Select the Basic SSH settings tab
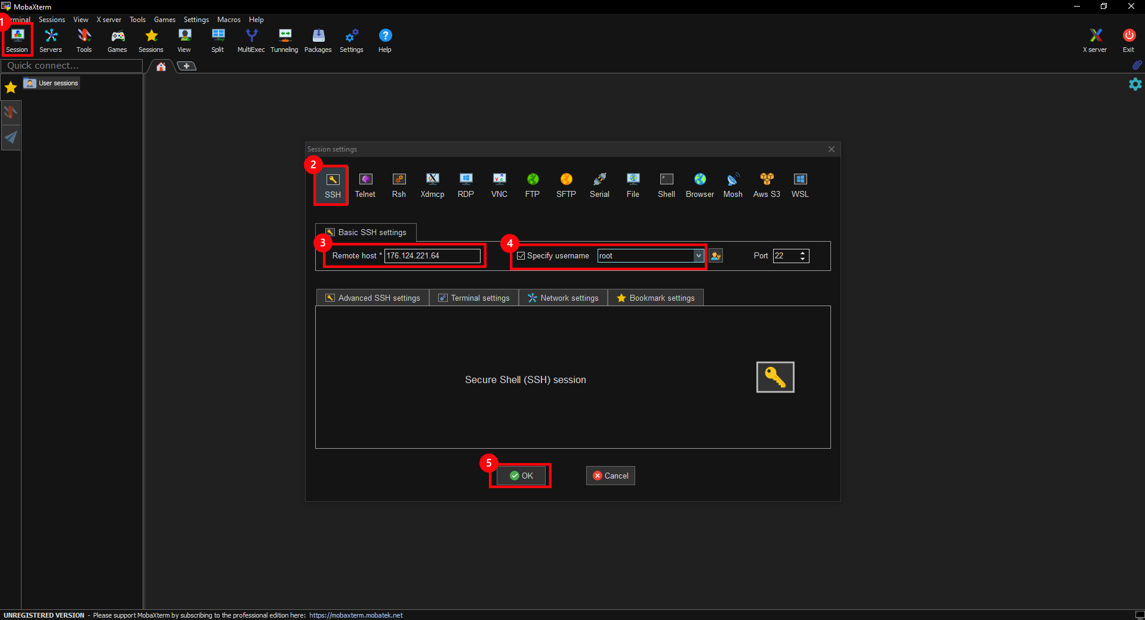1145x620 pixels. point(366,232)
